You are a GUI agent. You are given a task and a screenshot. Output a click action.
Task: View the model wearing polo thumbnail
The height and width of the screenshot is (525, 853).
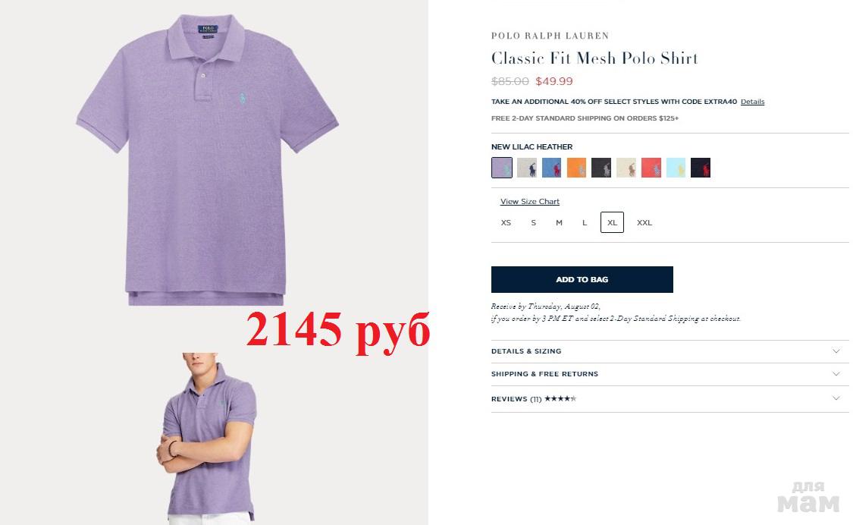tap(207, 438)
